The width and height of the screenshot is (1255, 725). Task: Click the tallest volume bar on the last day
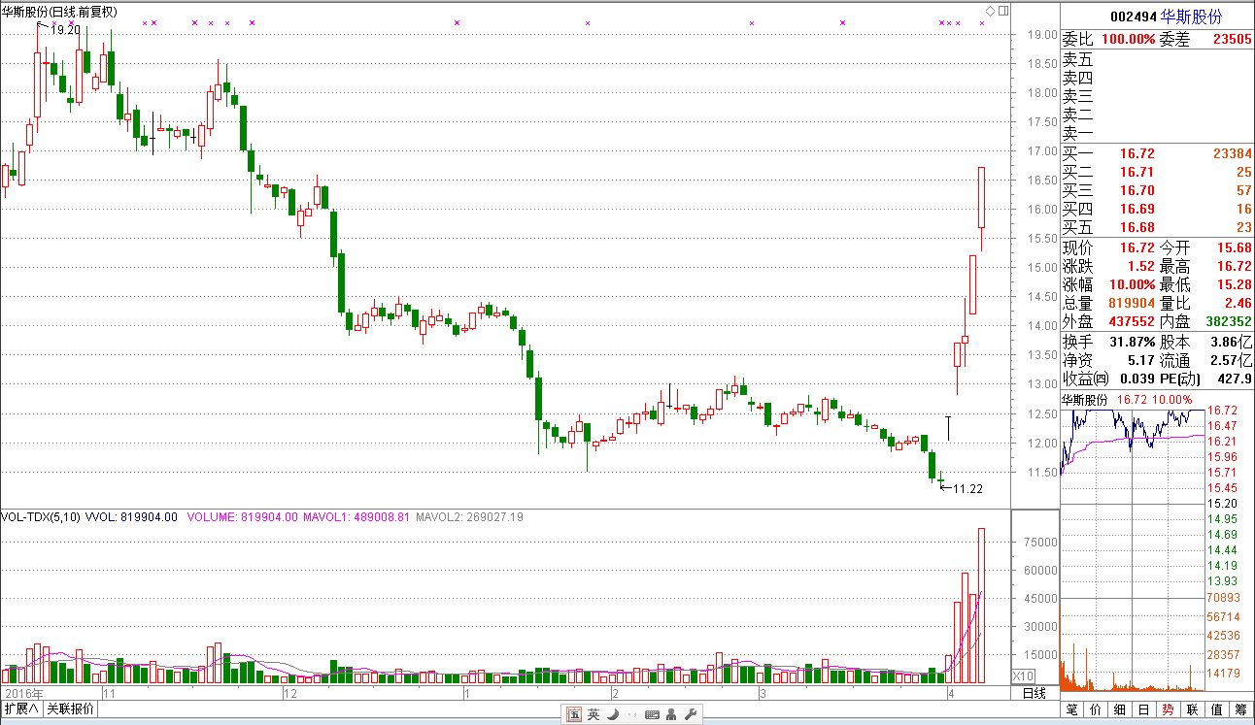point(982,605)
